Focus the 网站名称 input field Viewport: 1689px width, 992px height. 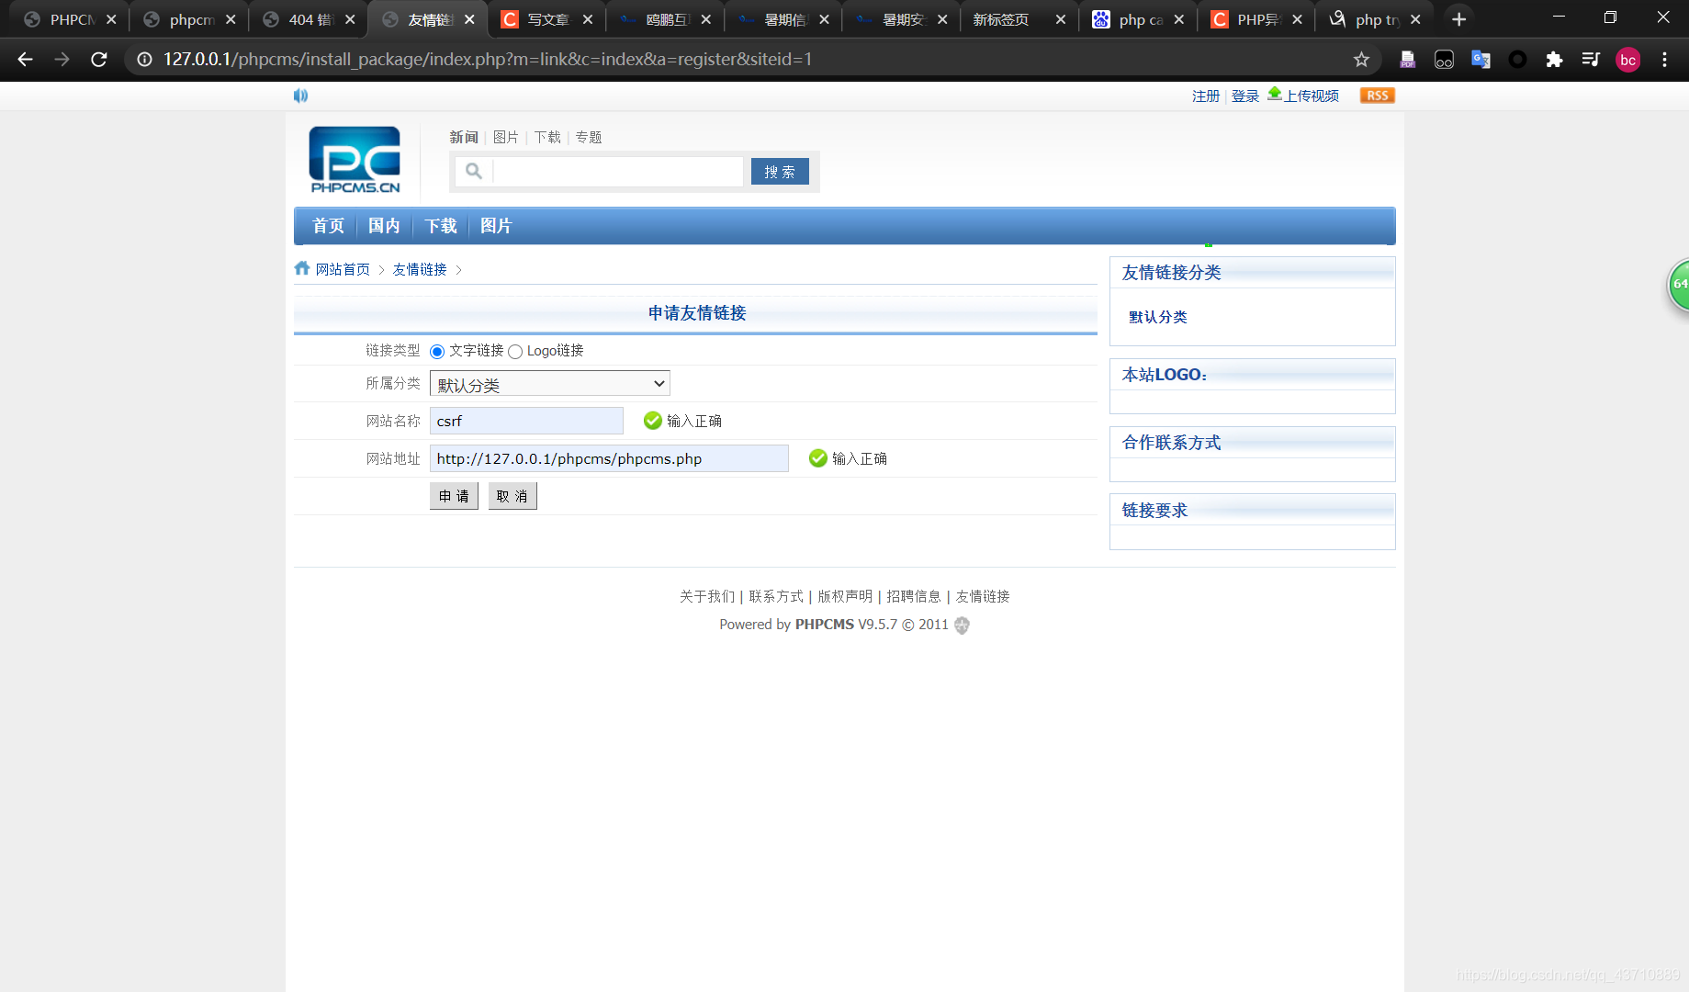point(526,421)
